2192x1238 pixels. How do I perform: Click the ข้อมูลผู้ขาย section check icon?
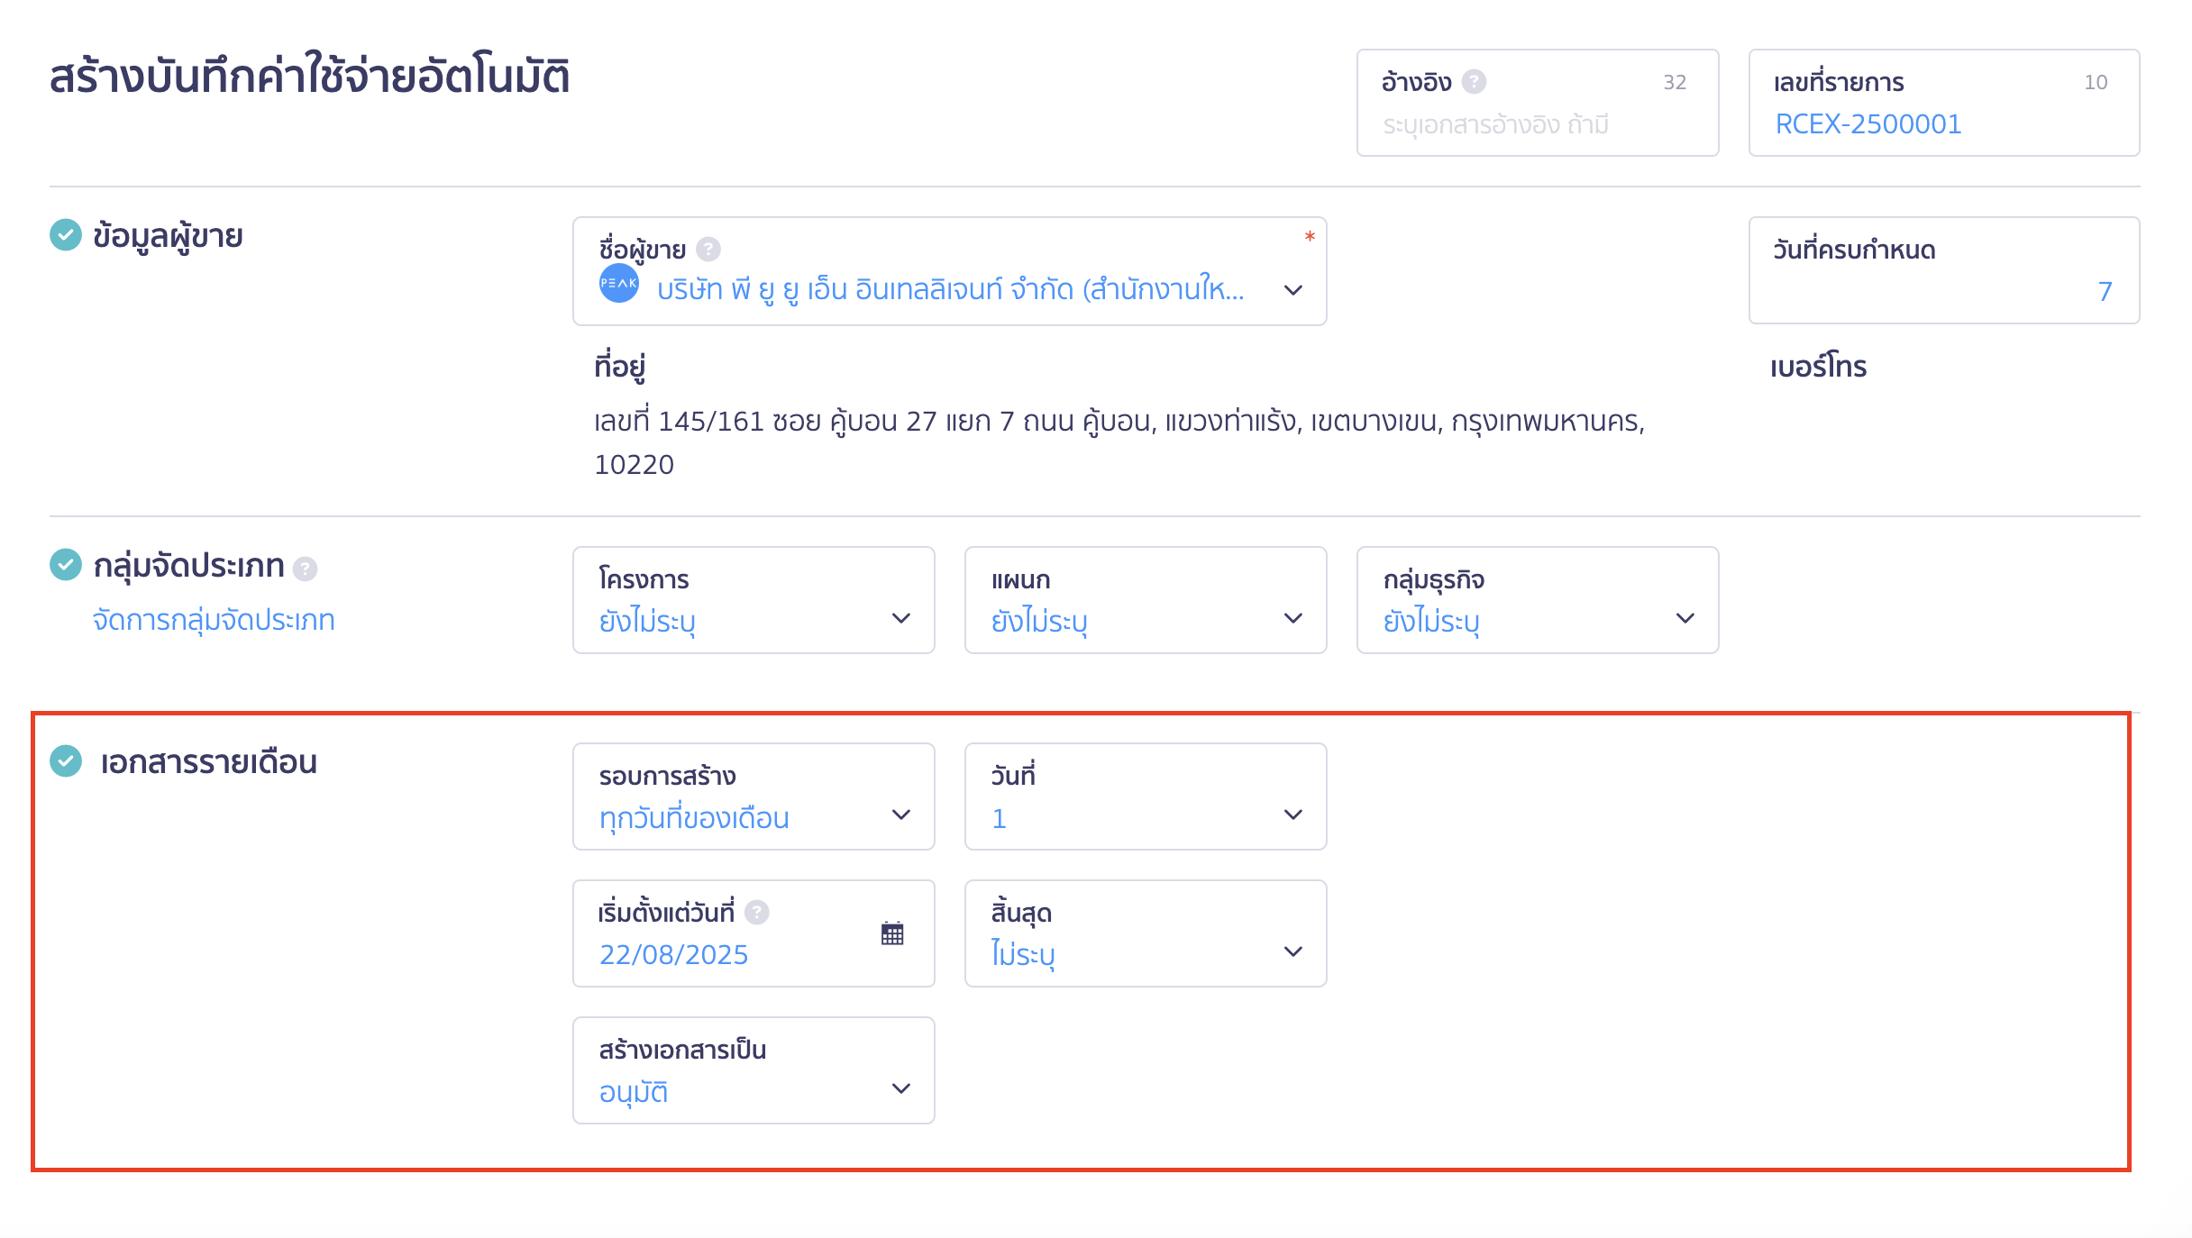tap(66, 235)
